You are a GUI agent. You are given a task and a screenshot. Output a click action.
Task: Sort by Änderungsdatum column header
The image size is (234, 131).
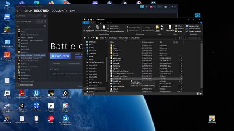click(148, 42)
